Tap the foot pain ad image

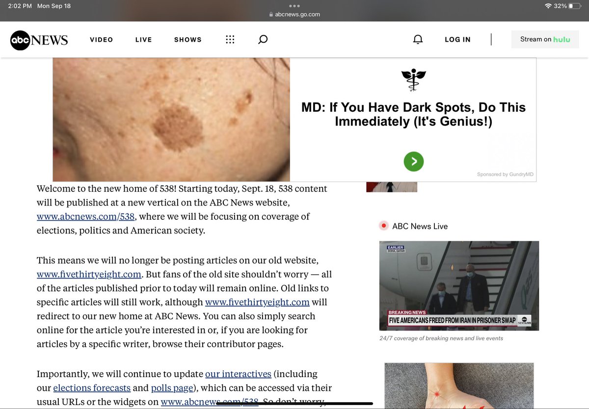(x=459, y=385)
